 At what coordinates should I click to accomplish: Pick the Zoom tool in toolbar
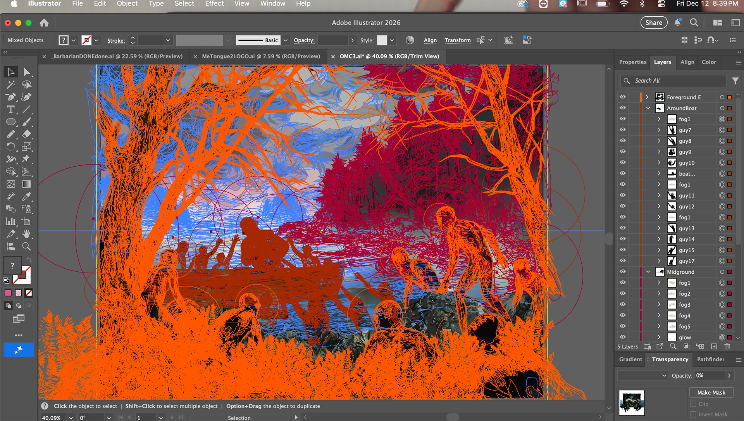coord(26,246)
